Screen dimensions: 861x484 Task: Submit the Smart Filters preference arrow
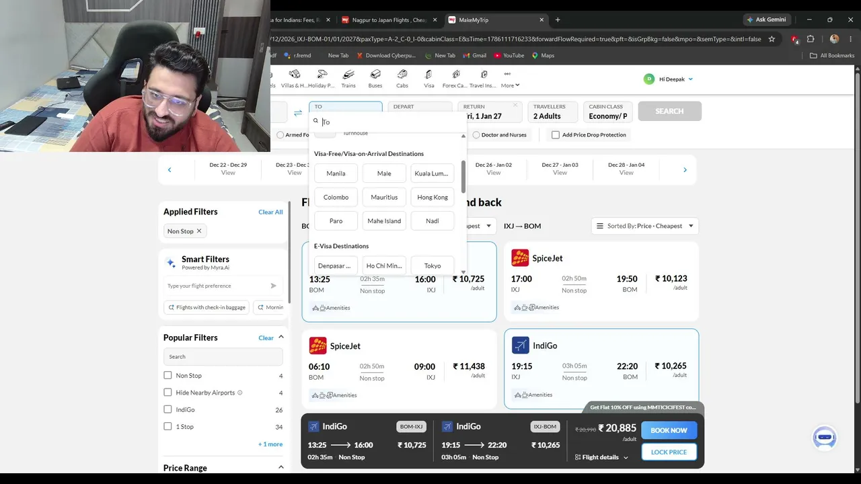click(x=273, y=286)
